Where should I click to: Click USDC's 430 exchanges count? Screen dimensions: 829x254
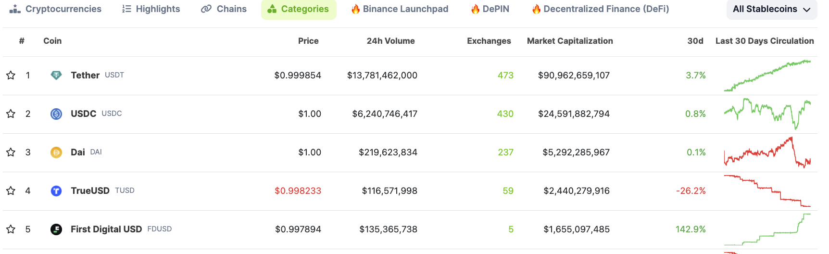(x=505, y=114)
